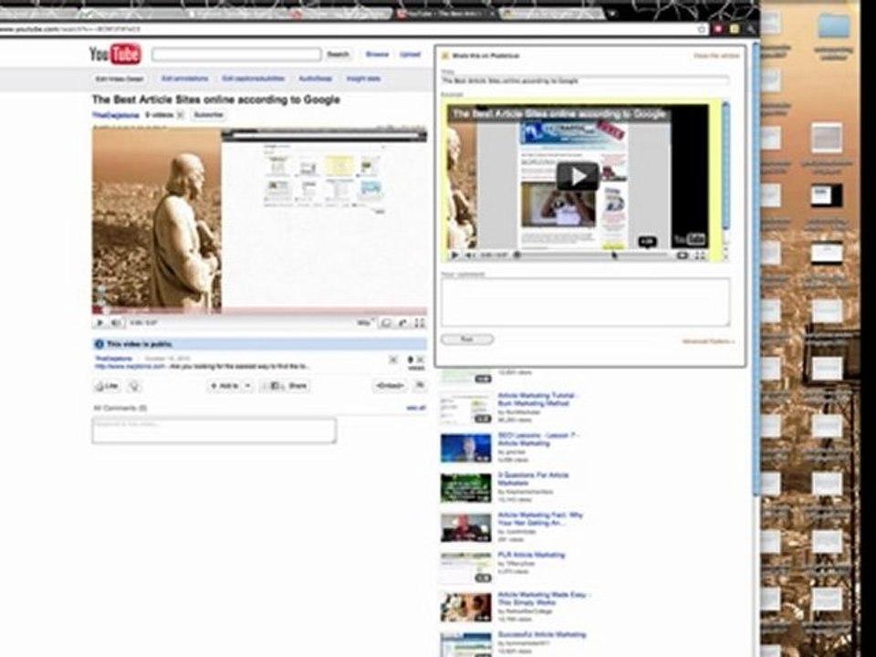Screen dimensions: 876x657
Task: Click the Advanced Options link in popup
Action: click(x=708, y=340)
